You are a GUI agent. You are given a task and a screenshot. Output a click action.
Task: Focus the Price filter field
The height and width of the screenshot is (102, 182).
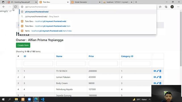pos(103,63)
